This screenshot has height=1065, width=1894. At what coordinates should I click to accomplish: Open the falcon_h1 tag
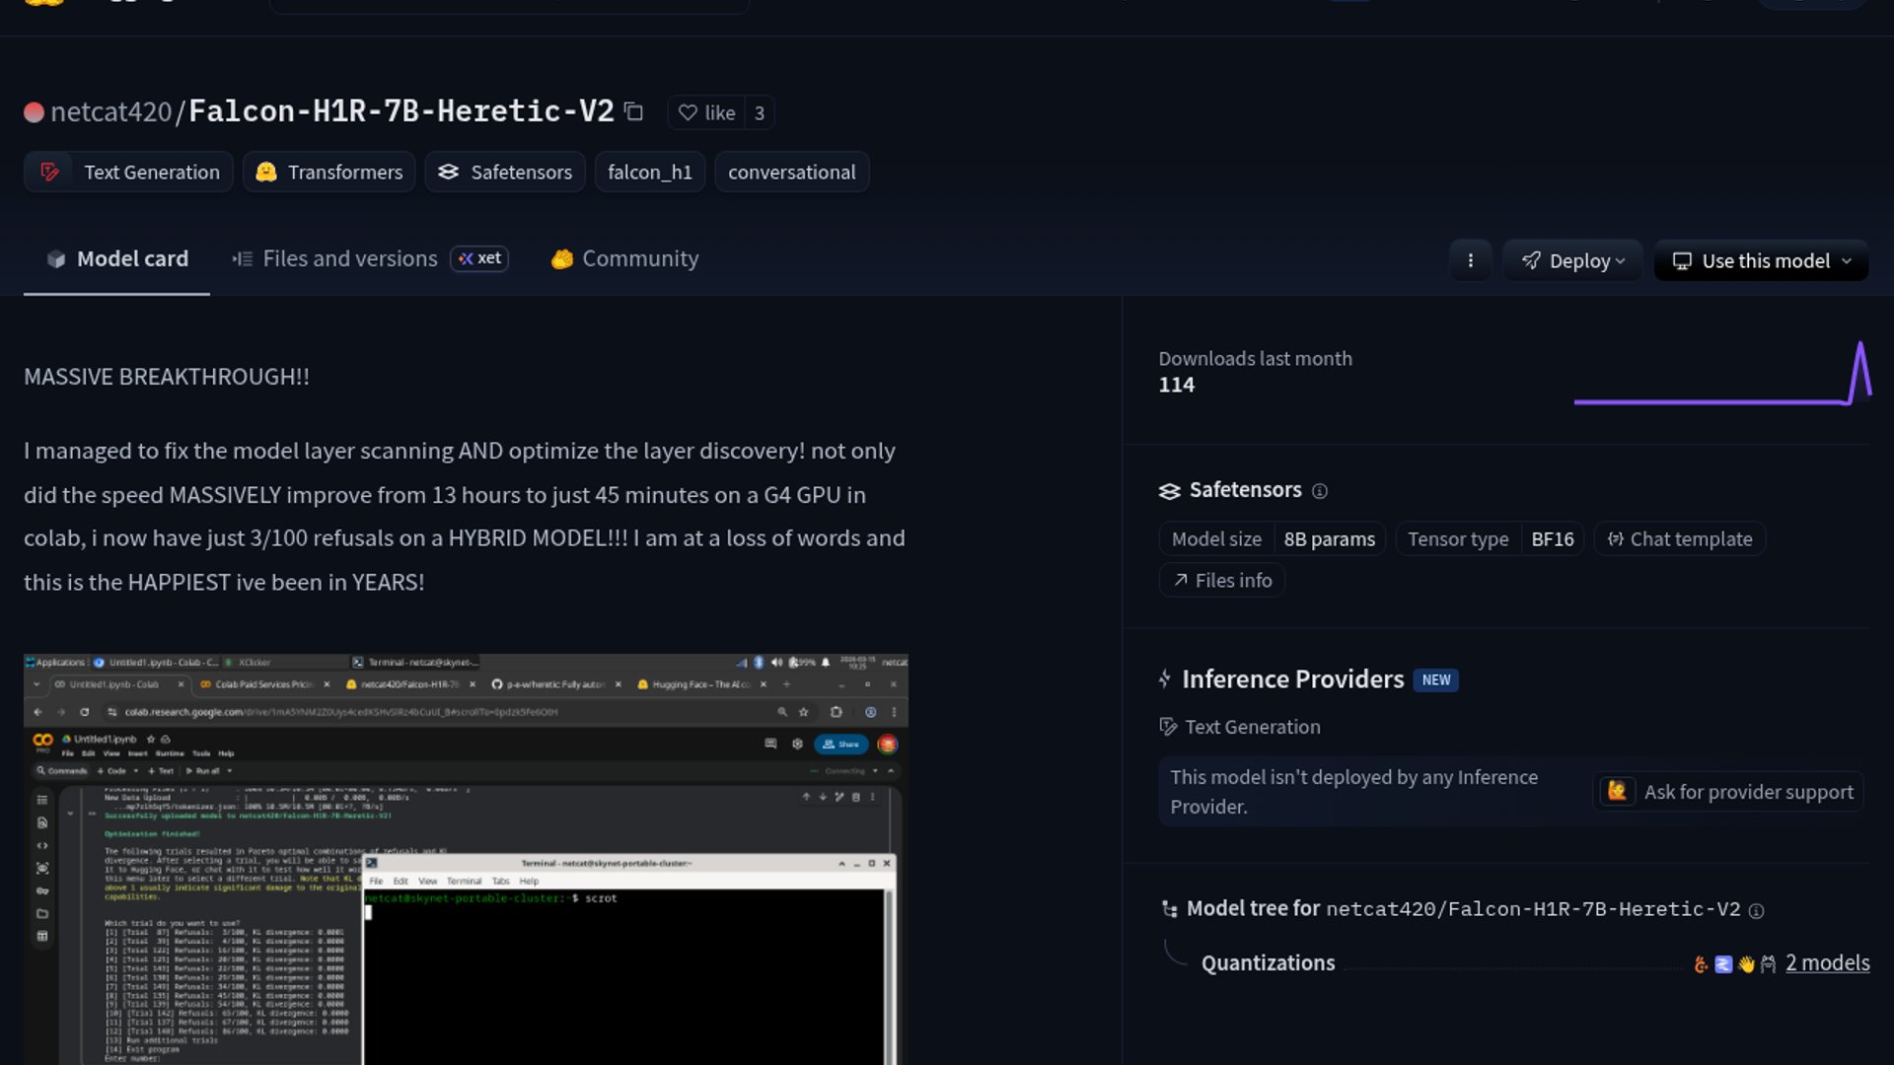point(649,173)
